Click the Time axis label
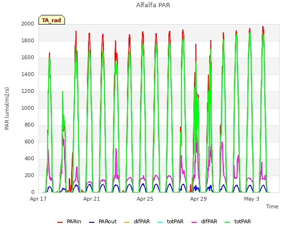Screen dimensions: 308x231 272,206
